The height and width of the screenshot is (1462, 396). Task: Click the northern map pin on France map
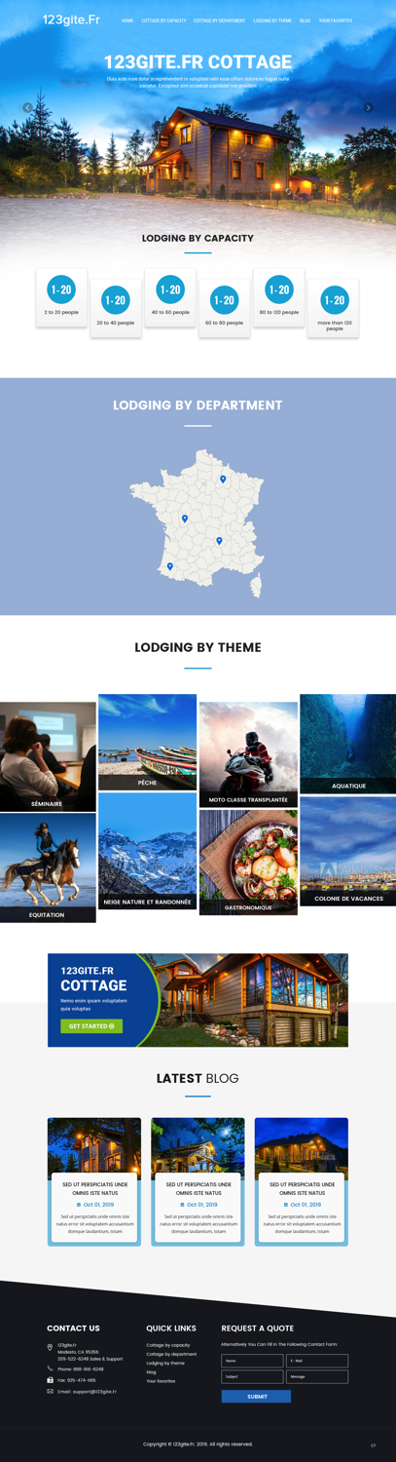(x=223, y=480)
